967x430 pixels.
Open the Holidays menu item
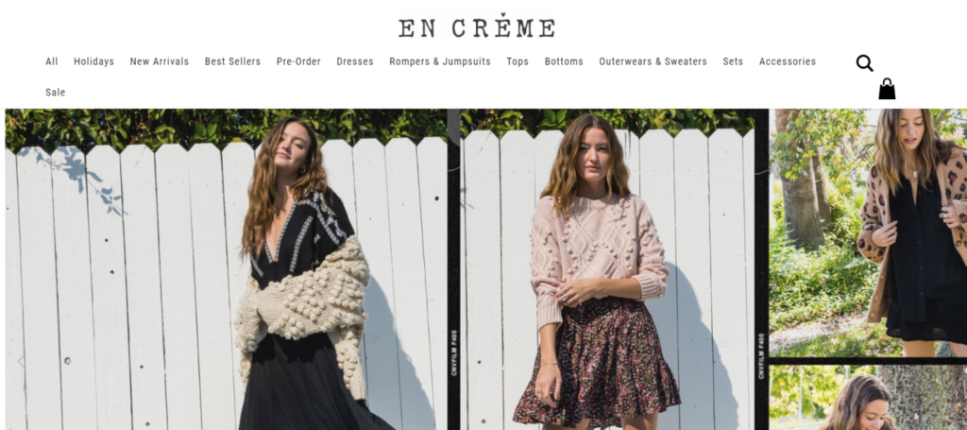pos(93,61)
